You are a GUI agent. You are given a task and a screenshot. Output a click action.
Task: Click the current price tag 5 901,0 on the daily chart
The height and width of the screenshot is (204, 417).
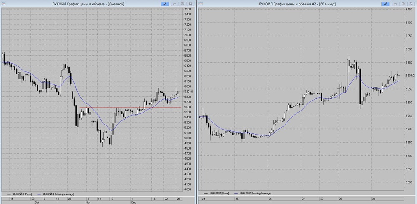pyautogui.click(x=189, y=92)
